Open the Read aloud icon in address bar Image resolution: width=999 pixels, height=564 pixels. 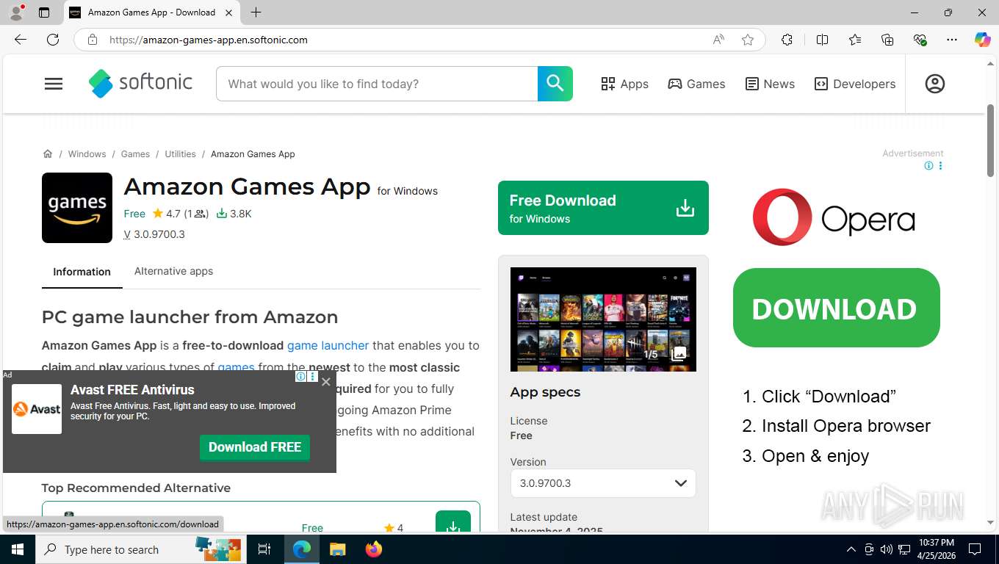[x=718, y=40]
